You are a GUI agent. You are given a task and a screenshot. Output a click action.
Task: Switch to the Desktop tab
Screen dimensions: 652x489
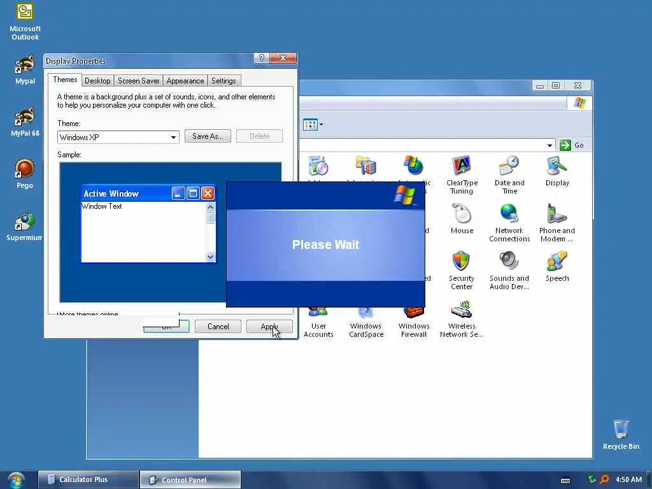97,81
